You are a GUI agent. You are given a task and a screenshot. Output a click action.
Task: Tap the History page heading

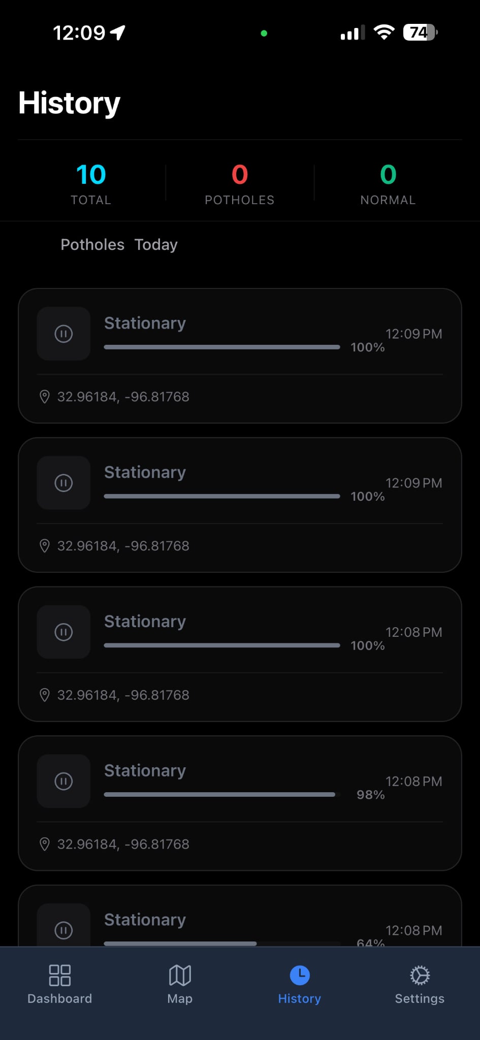point(69,103)
